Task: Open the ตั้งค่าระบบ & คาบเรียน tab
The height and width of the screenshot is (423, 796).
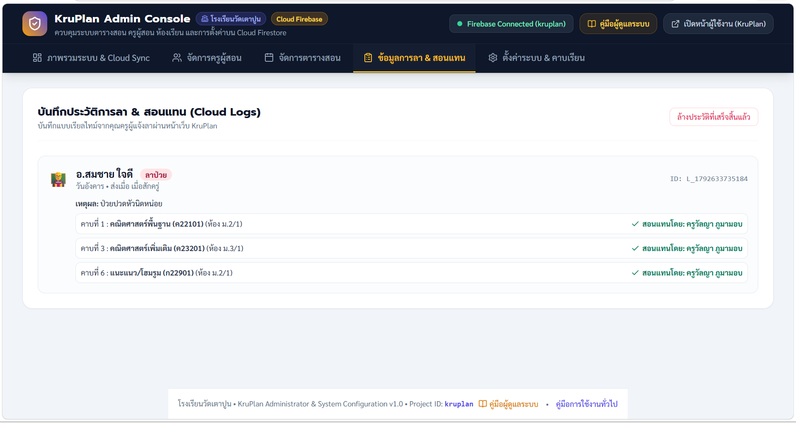Action: pyautogui.click(x=536, y=58)
